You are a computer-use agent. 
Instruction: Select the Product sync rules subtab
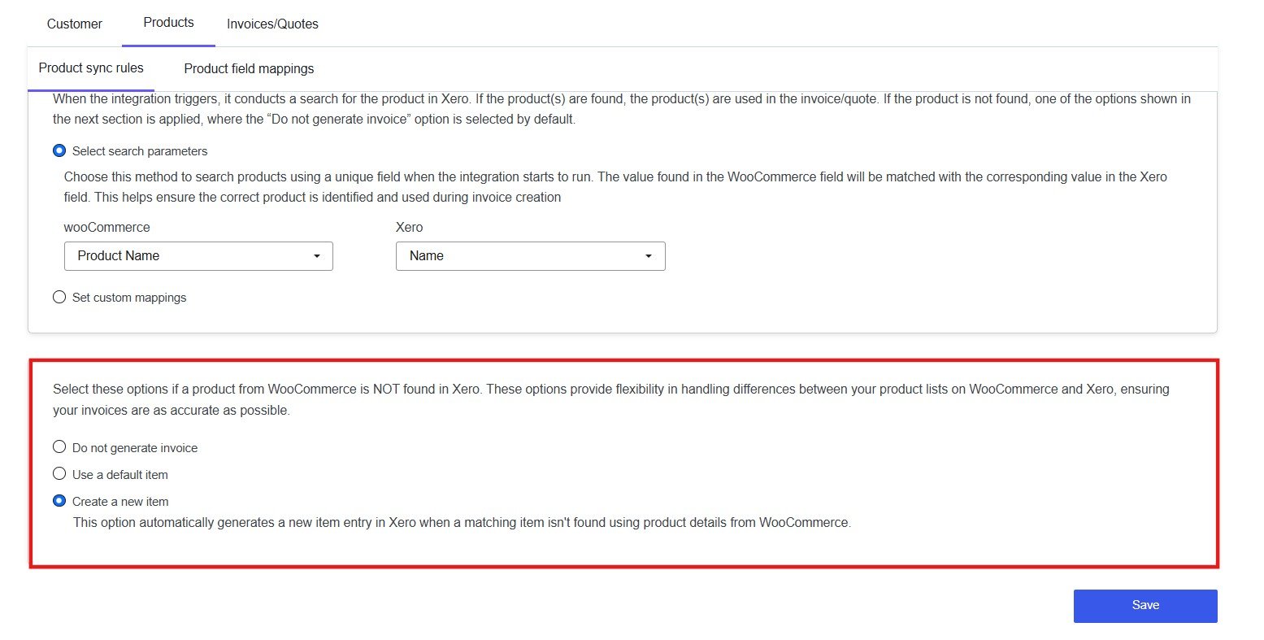point(91,68)
